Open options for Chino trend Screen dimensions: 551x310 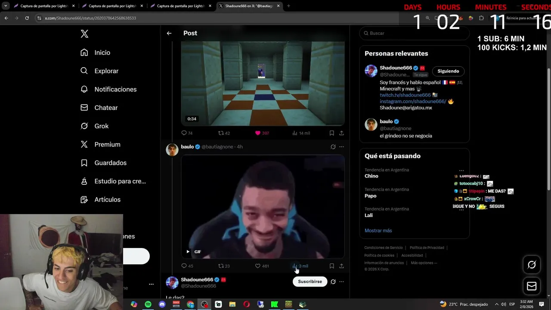click(x=461, y=170)
